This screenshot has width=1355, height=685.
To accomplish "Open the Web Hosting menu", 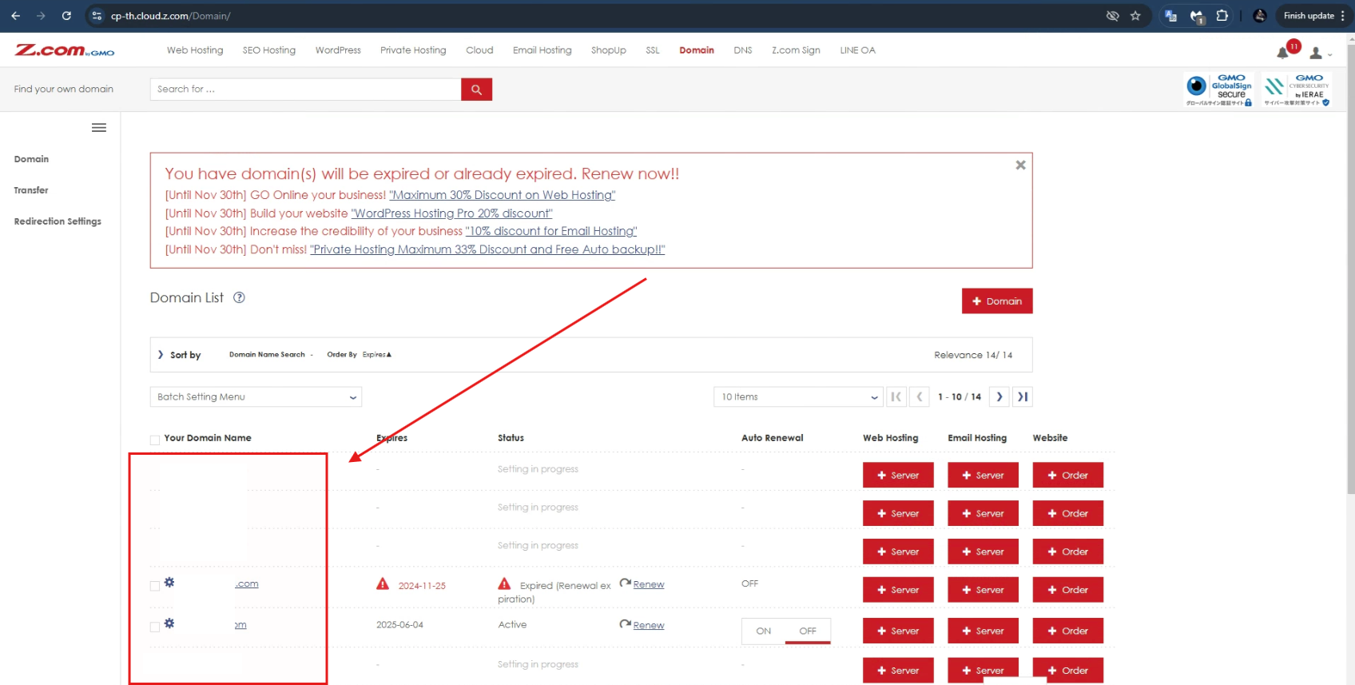I will (x=195, y=50).
